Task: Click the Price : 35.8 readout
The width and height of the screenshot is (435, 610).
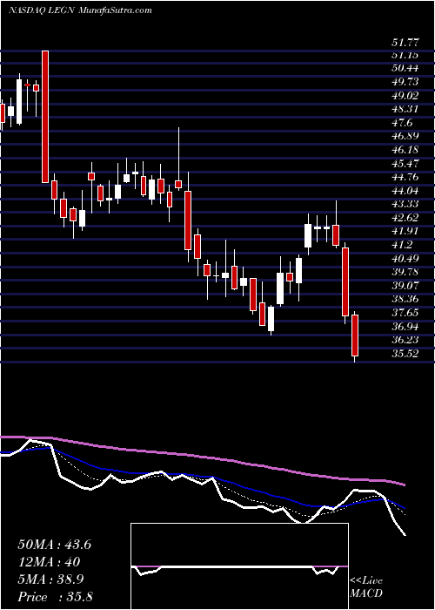Action: (55, 597)
